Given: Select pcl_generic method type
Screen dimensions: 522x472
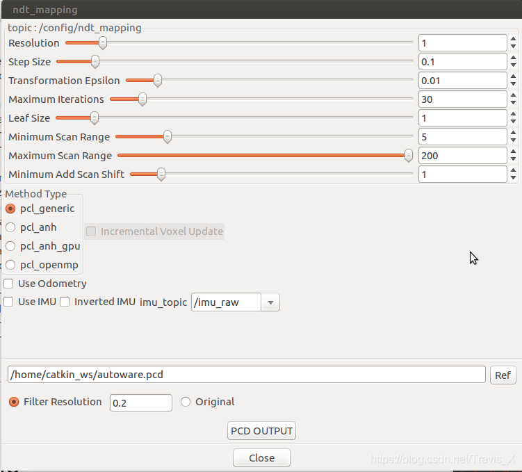Looking at the screenshot, I should coord(10,209).
